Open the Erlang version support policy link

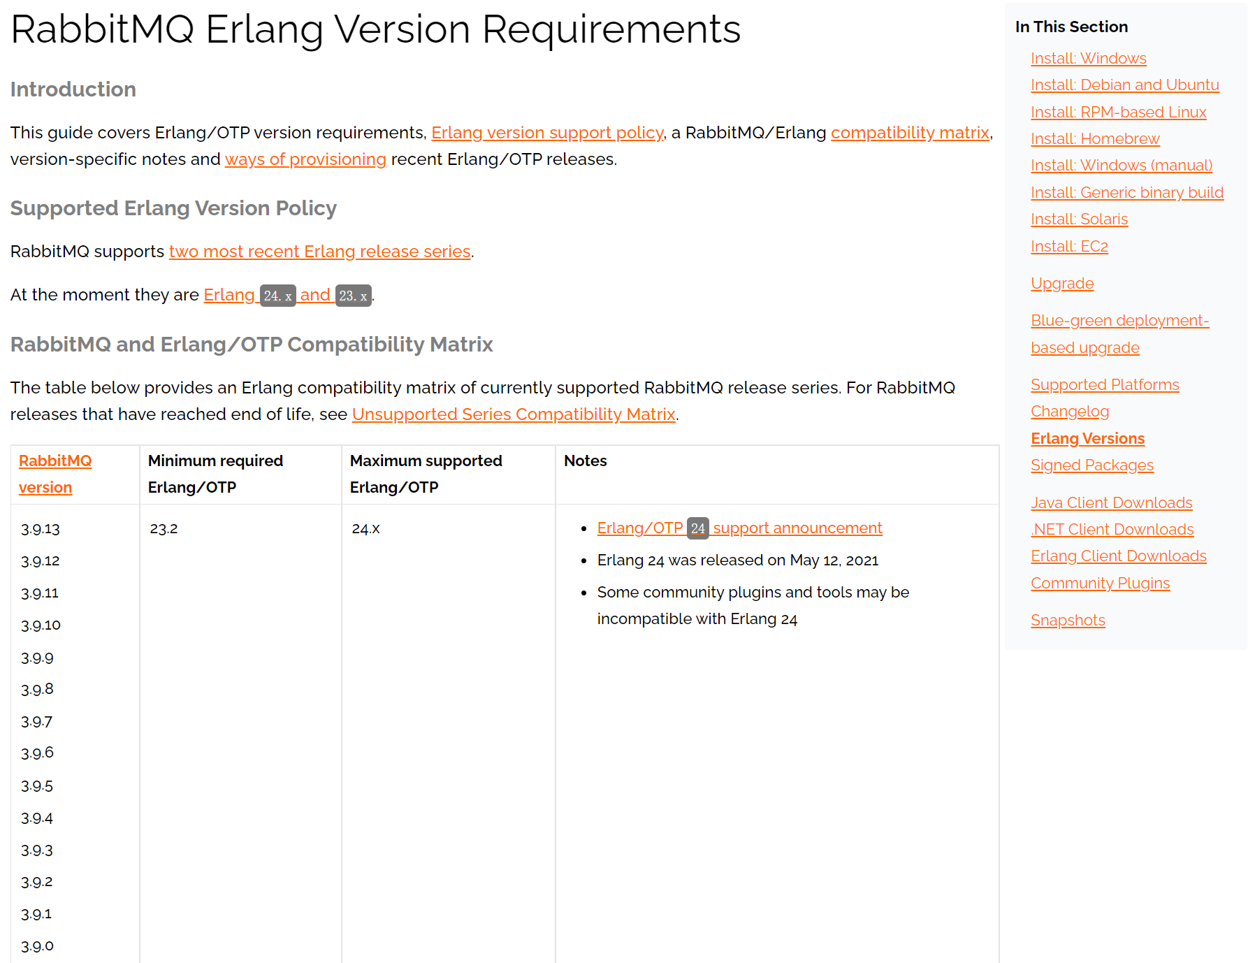pos(547,133)
